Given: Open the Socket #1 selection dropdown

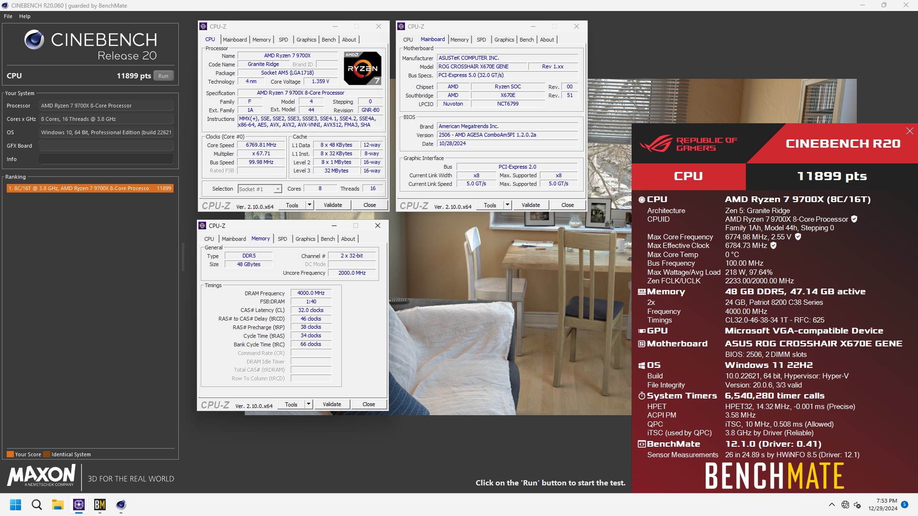Looking at the screenshot, I should [260, 189].
